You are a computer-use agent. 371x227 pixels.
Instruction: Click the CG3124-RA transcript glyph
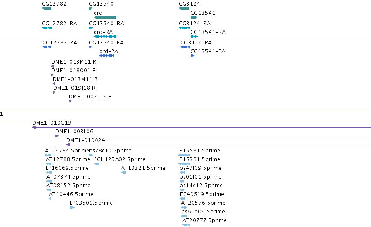tap(184, 27)
